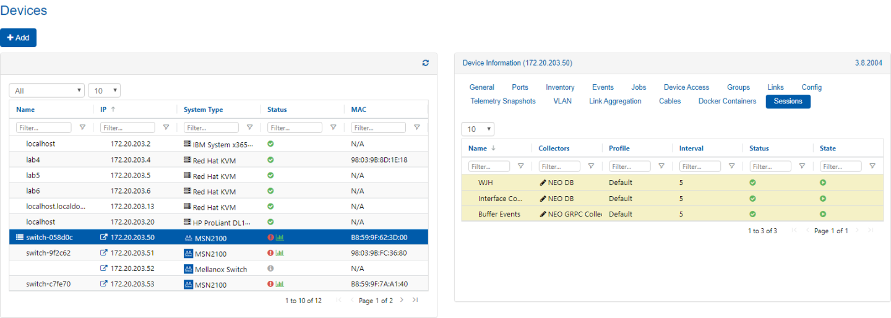Viewport: 891px width, 318px height.
Task: Open the All device type dropdown
Action: click(47, 91)
